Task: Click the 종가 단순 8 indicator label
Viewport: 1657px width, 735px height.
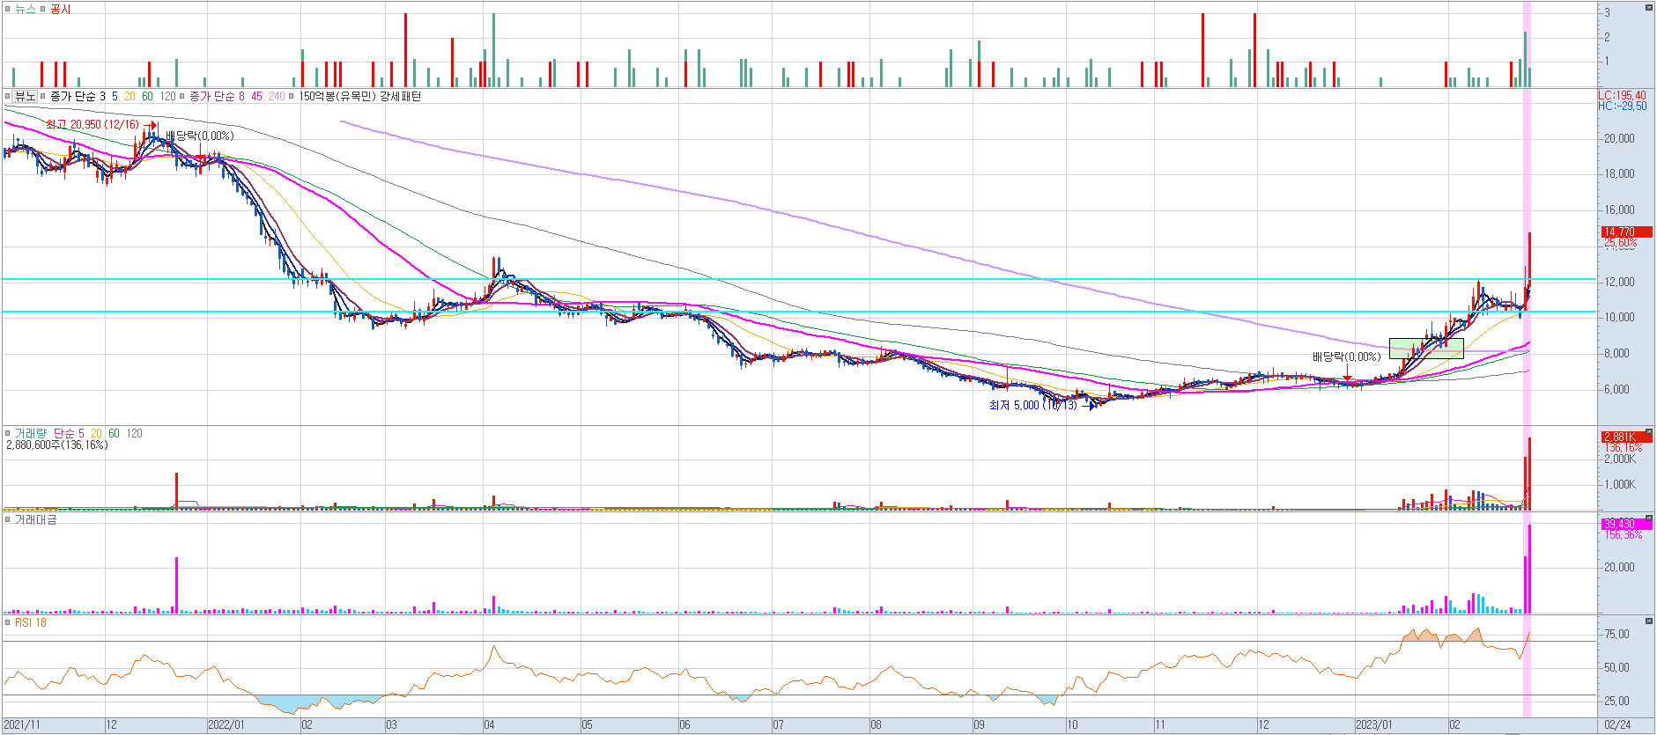Action: pyautogui.click(x=217, y=96)
